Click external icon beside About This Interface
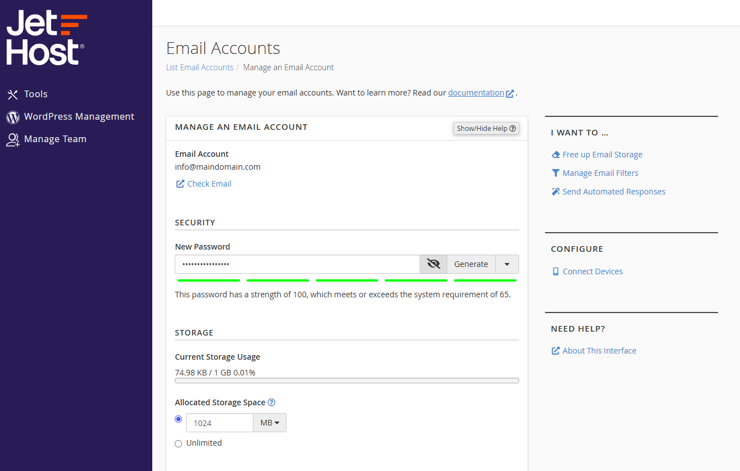740x471 pixels. coord(556,351)
